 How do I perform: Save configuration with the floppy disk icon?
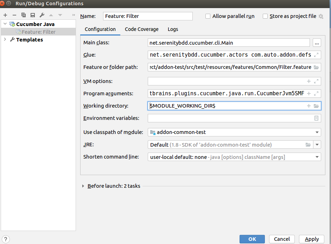point(32,15)
